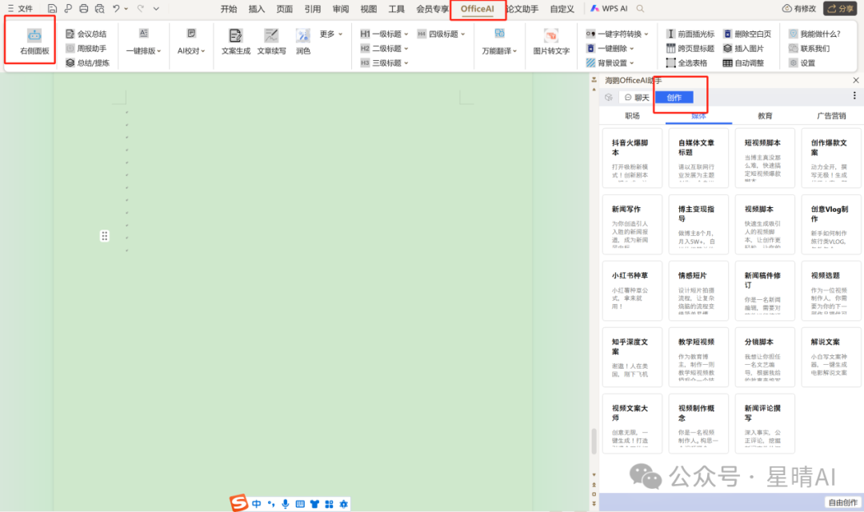Click 有修改 status button
The image size is (864, 512).
[799, 8]
